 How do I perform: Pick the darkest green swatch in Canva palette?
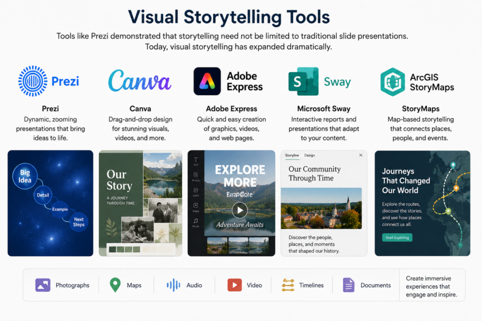(112, 249)
